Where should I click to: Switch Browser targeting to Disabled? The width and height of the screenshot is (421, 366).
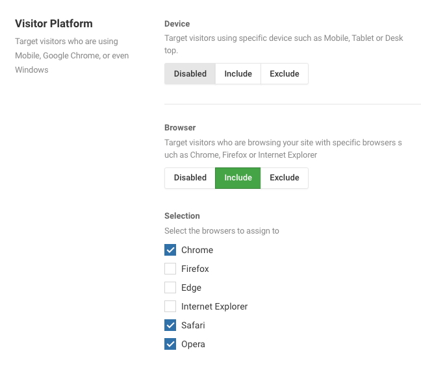(190, 178)
